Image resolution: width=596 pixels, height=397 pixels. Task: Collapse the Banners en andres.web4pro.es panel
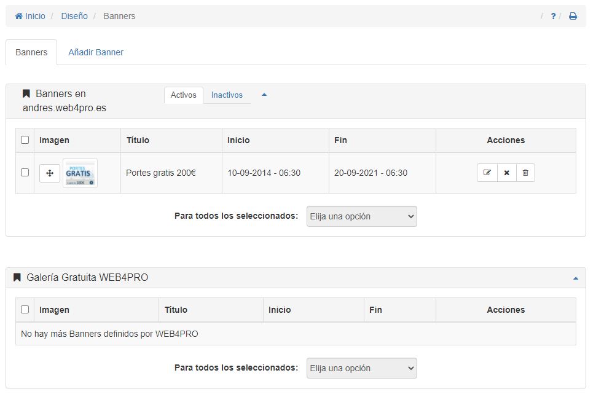264,95
